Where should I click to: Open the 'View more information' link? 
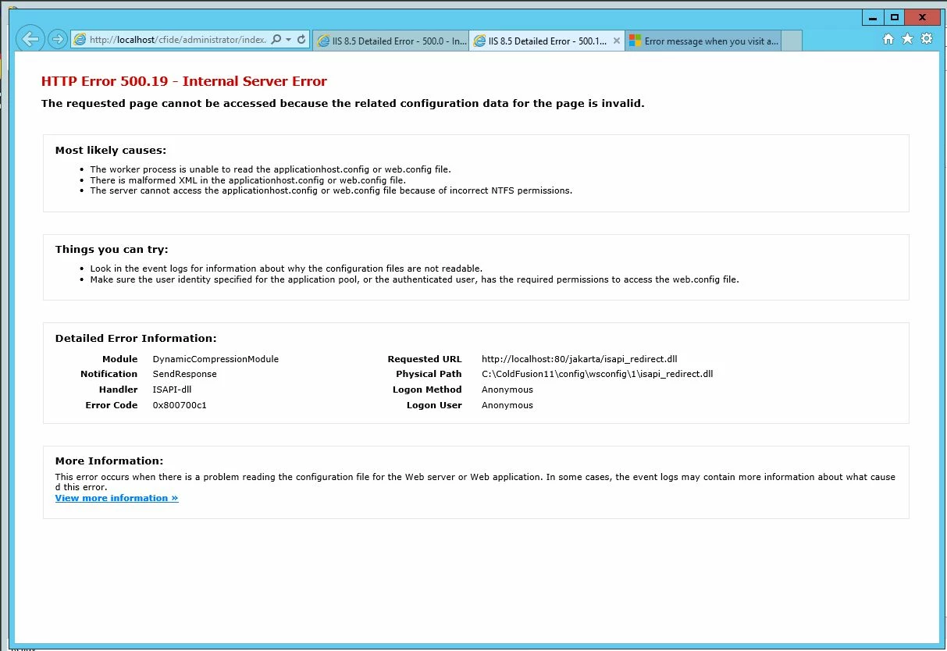(x=116, y=498)
